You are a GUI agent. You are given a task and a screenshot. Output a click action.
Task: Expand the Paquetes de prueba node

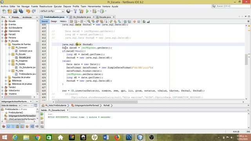(6, 78)
